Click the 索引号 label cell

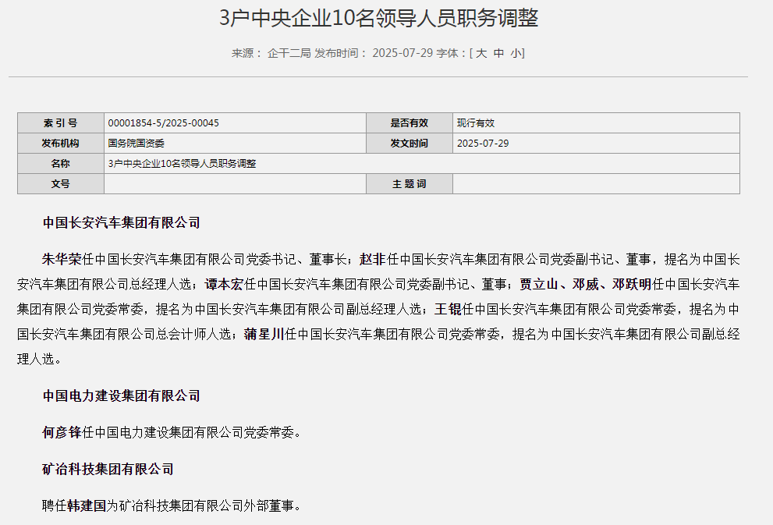point(61,123)
